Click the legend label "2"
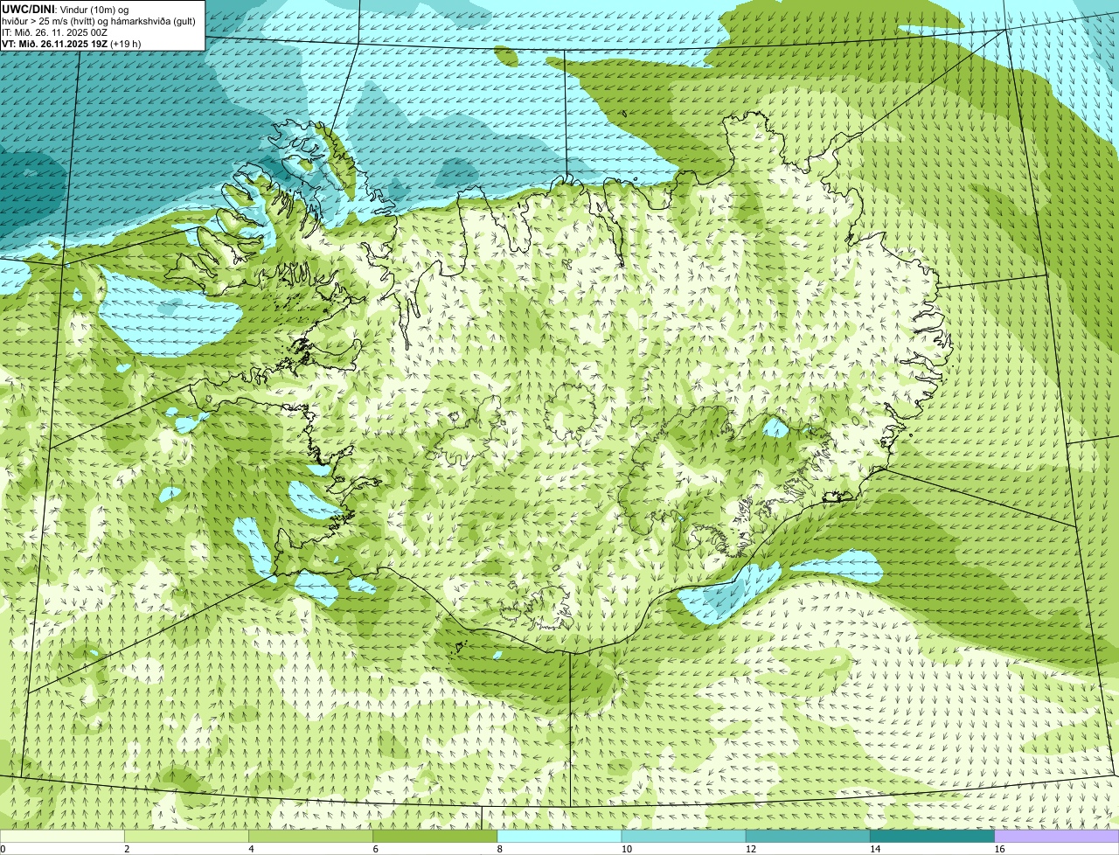 click(x=127, y=849)
